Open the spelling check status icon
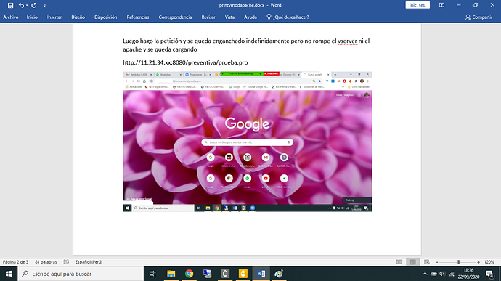The width and height of the screenshot is (501, 281). click(x=66, y=262)
